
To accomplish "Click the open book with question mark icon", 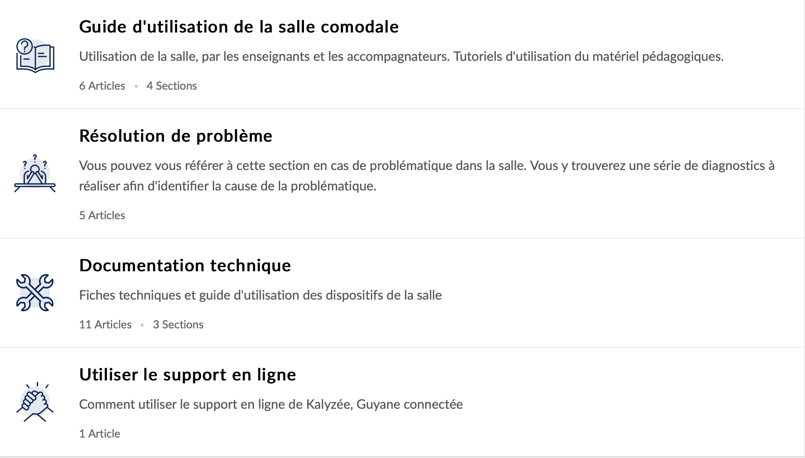I will [x=35, y=55].
